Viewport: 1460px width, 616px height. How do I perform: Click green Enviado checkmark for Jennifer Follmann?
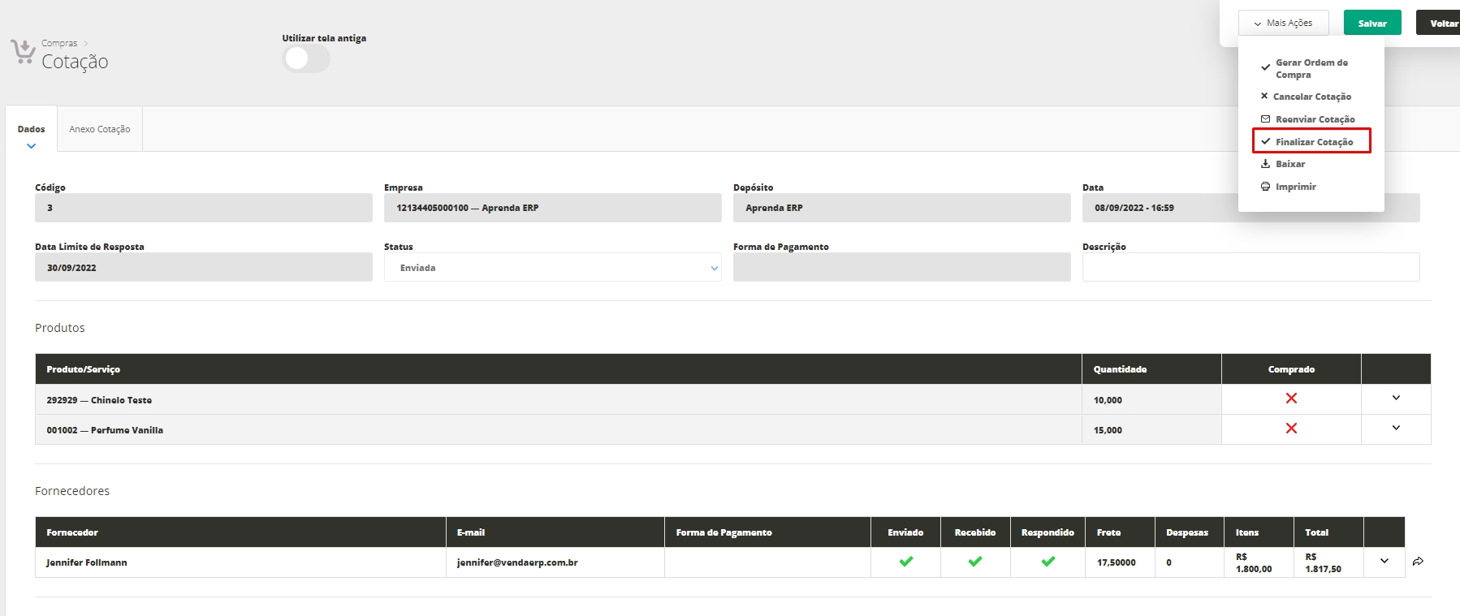[x=905, y=562]
